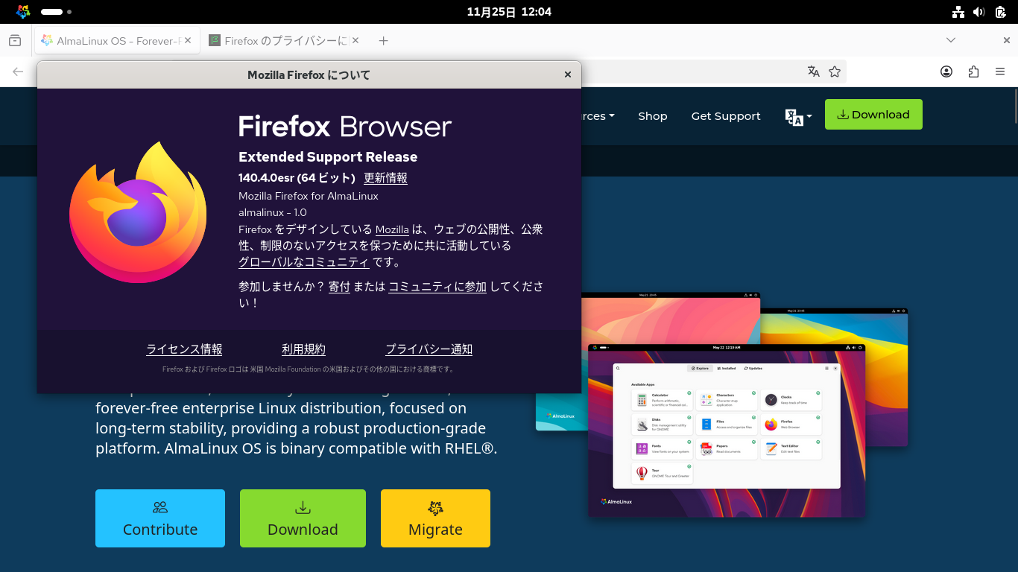Click the AlmaLinux desktop screenshots image

click(x=721, y=404)
